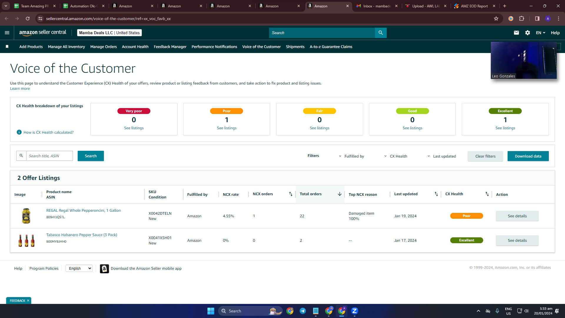Click the Search title, ASIN input field
This screenshot has width=565, height=318.
pos(49,156)
